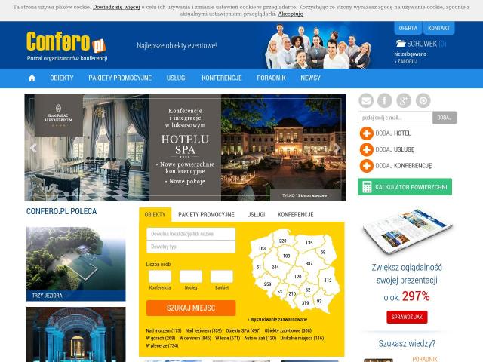This screenshot has height=362, width=483.
Task: Select map region with 244 objects
Action: [x=275, y=267]
